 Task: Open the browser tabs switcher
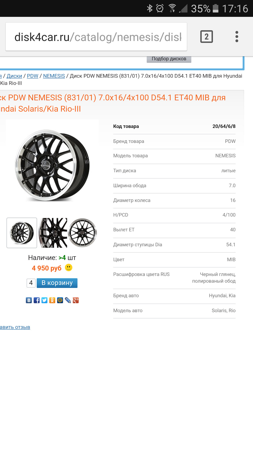point(206,37)
